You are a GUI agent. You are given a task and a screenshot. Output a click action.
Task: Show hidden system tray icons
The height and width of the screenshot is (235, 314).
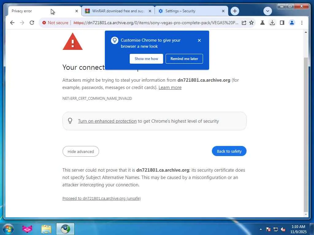click(x=261, y=229)
